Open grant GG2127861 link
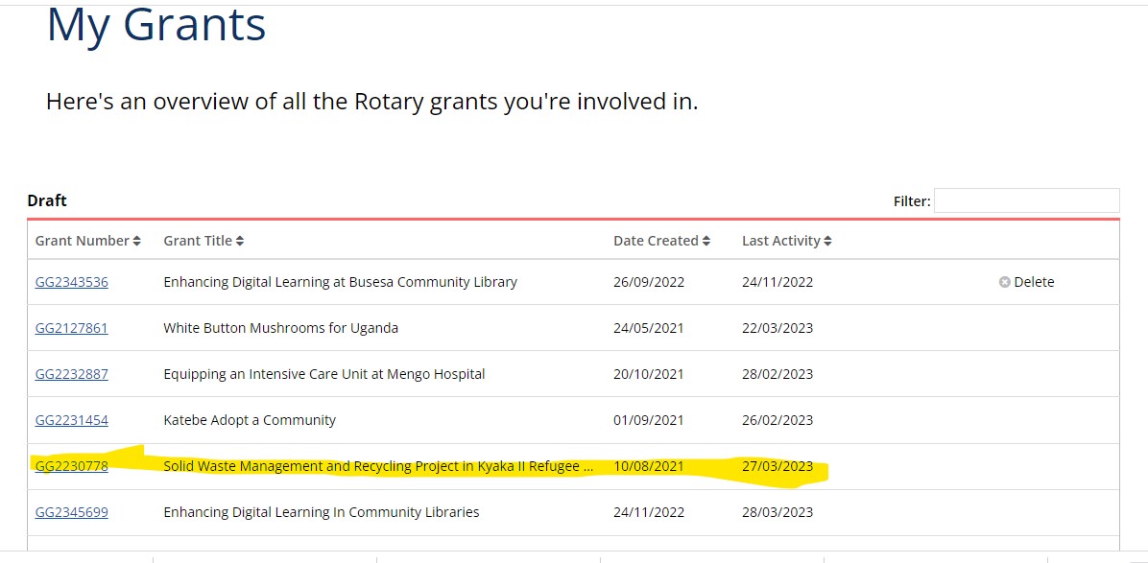The image size is (1148, 563). (72, 328)
